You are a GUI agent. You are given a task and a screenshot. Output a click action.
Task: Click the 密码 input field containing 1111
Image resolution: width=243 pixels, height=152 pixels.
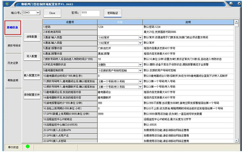[x=90, y=13]
